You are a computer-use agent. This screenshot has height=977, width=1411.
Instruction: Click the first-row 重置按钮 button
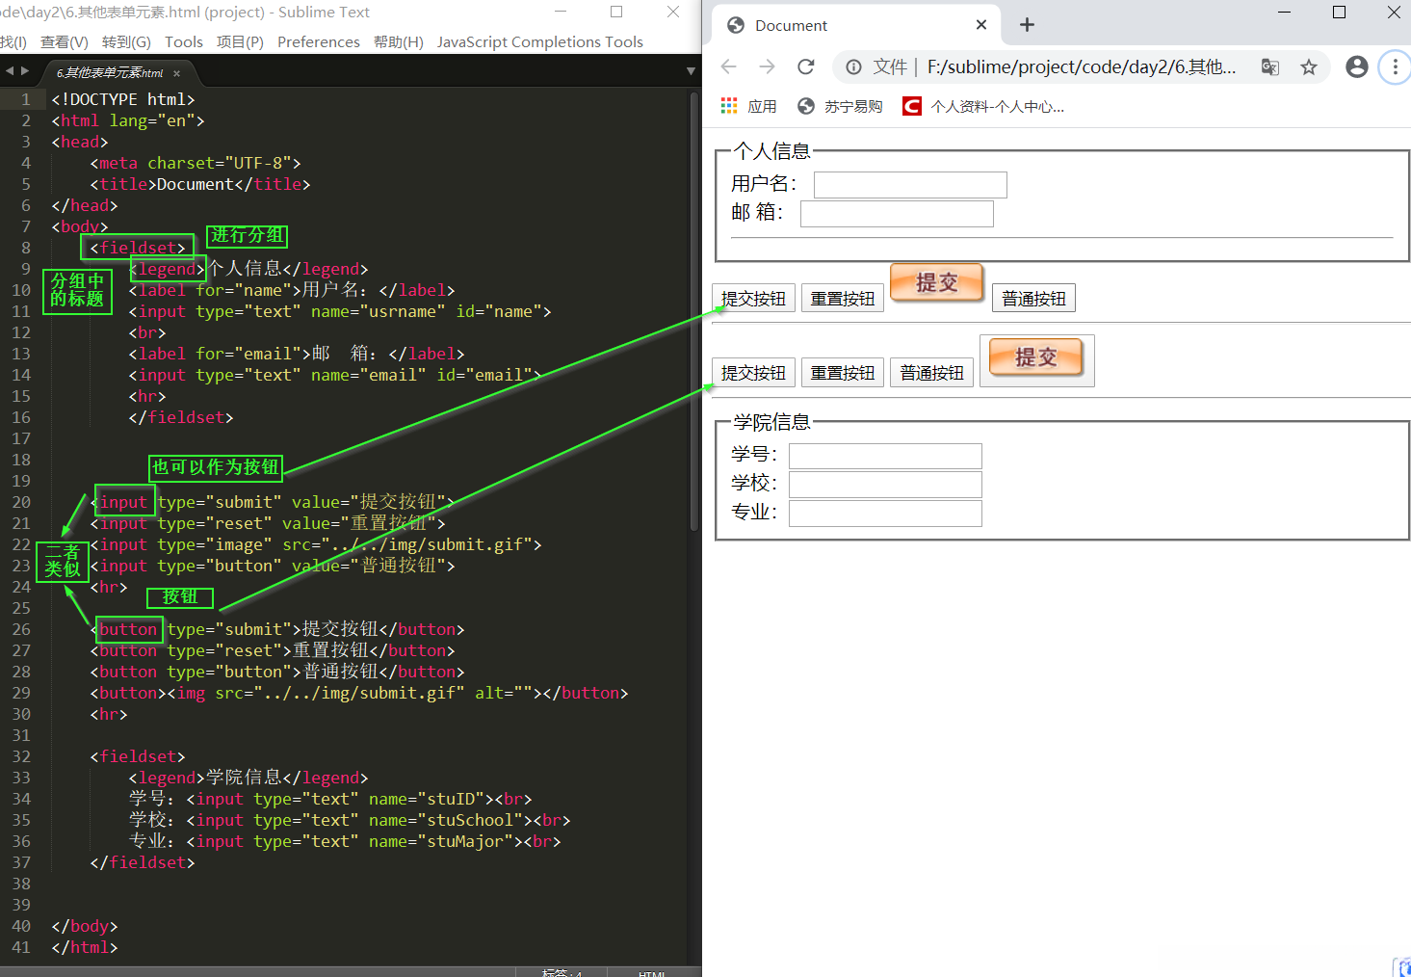[843, 299]
